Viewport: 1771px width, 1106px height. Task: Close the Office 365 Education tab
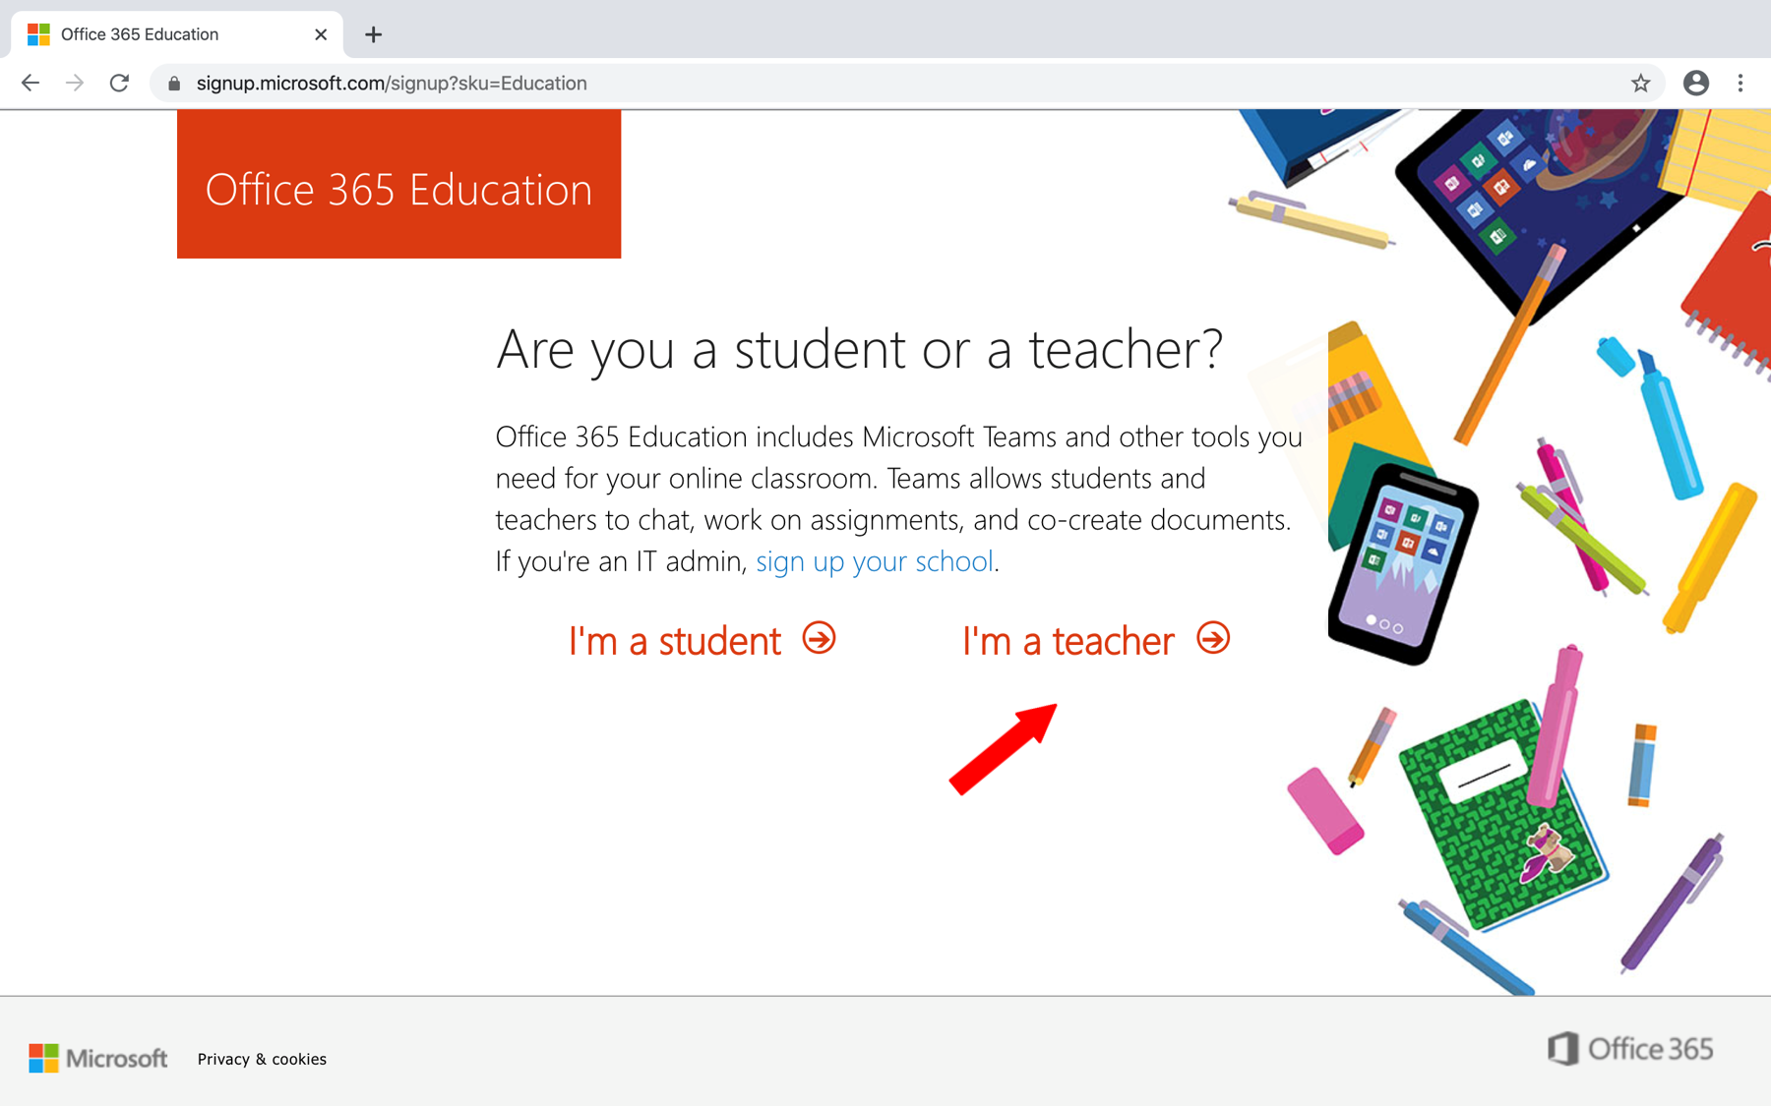(321, 34)
